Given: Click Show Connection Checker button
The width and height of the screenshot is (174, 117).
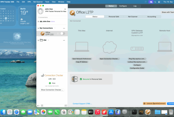Looking at the screenshot, I should (x=52, y=90).
